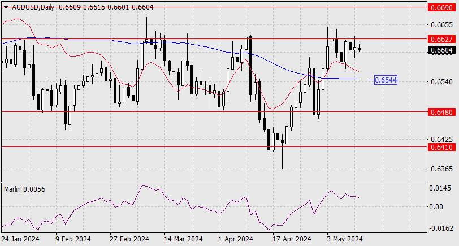Click the 27 Feb 2024 date label
459x246 pixels.
(129, 239)
